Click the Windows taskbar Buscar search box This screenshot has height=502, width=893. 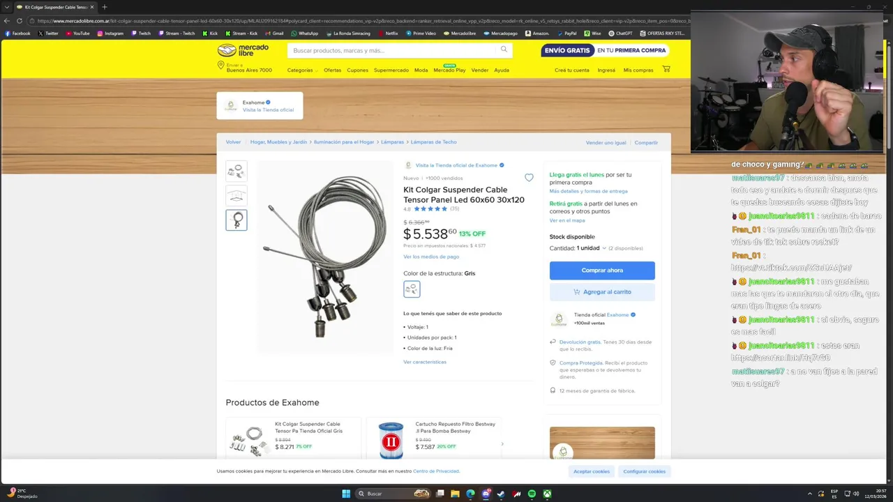393,494
